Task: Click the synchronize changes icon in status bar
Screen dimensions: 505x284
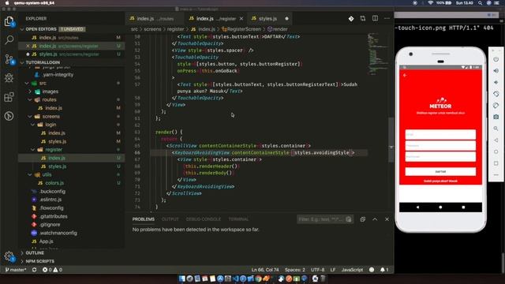Action: tap(34, 270)
